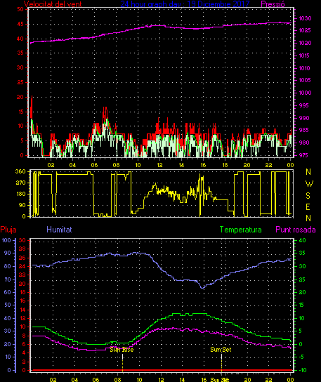Click the green temperature axis value 40
This screenshot has width=321, height=382.
click(302, 240)
